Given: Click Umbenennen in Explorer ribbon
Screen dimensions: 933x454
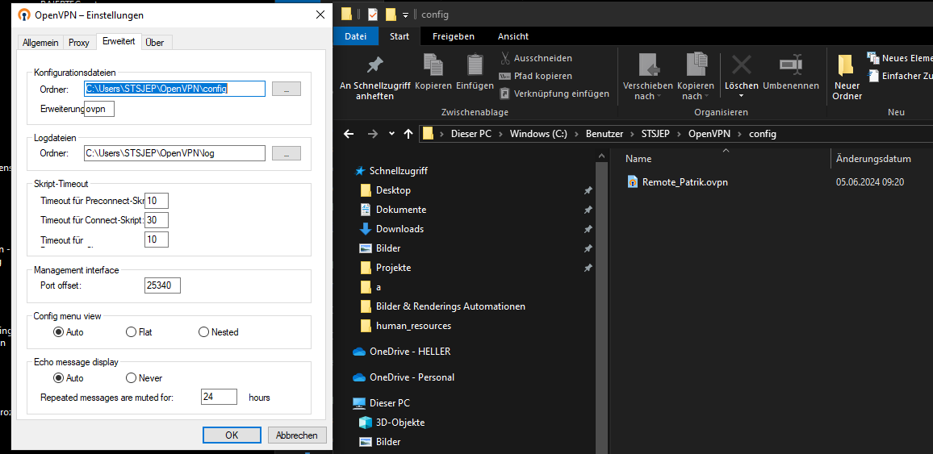Looking at the screenshot, I should 791,72.
